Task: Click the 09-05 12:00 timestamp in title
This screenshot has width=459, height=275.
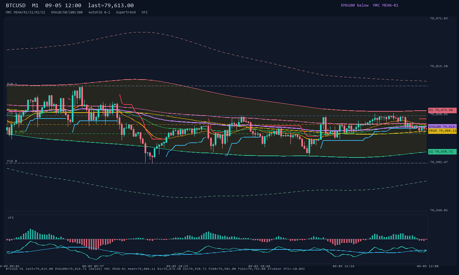Action: [x=63, y=6]
